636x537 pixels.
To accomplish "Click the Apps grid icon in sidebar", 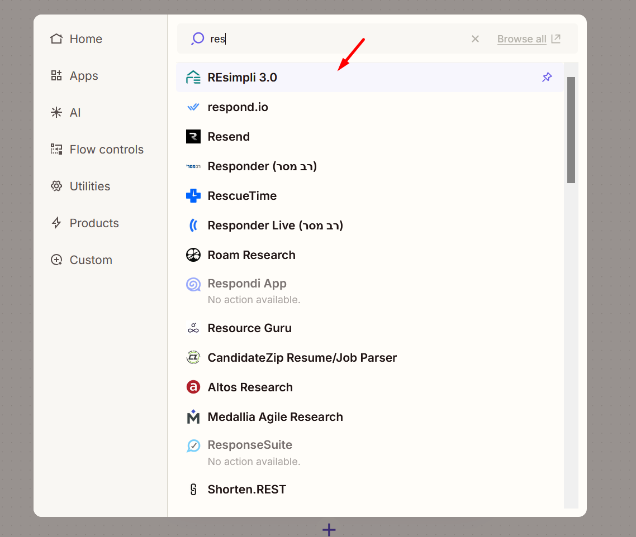I will (56, 75).
